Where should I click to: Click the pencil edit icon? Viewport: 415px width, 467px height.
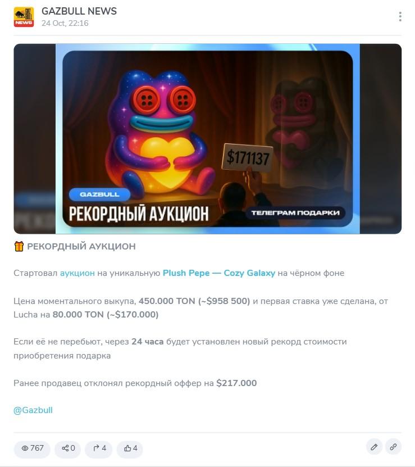click(374, 447)
